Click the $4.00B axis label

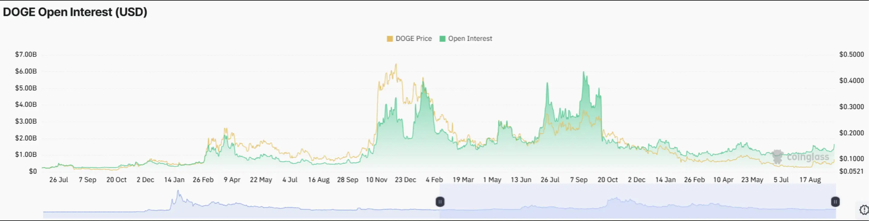pos(26,104)
